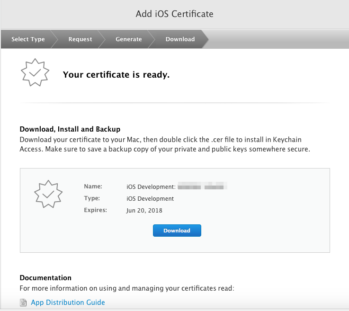349x311 pixels.
Task: Click the 'iOS Development' value in Type row
Action: pyautogui.click(x=150, y=199)
